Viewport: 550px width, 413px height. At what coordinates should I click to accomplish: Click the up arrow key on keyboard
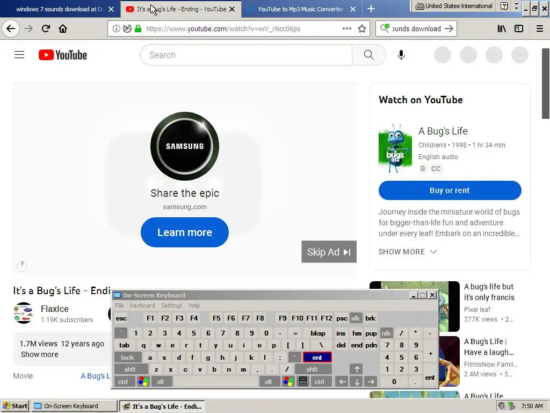point(357,369)
